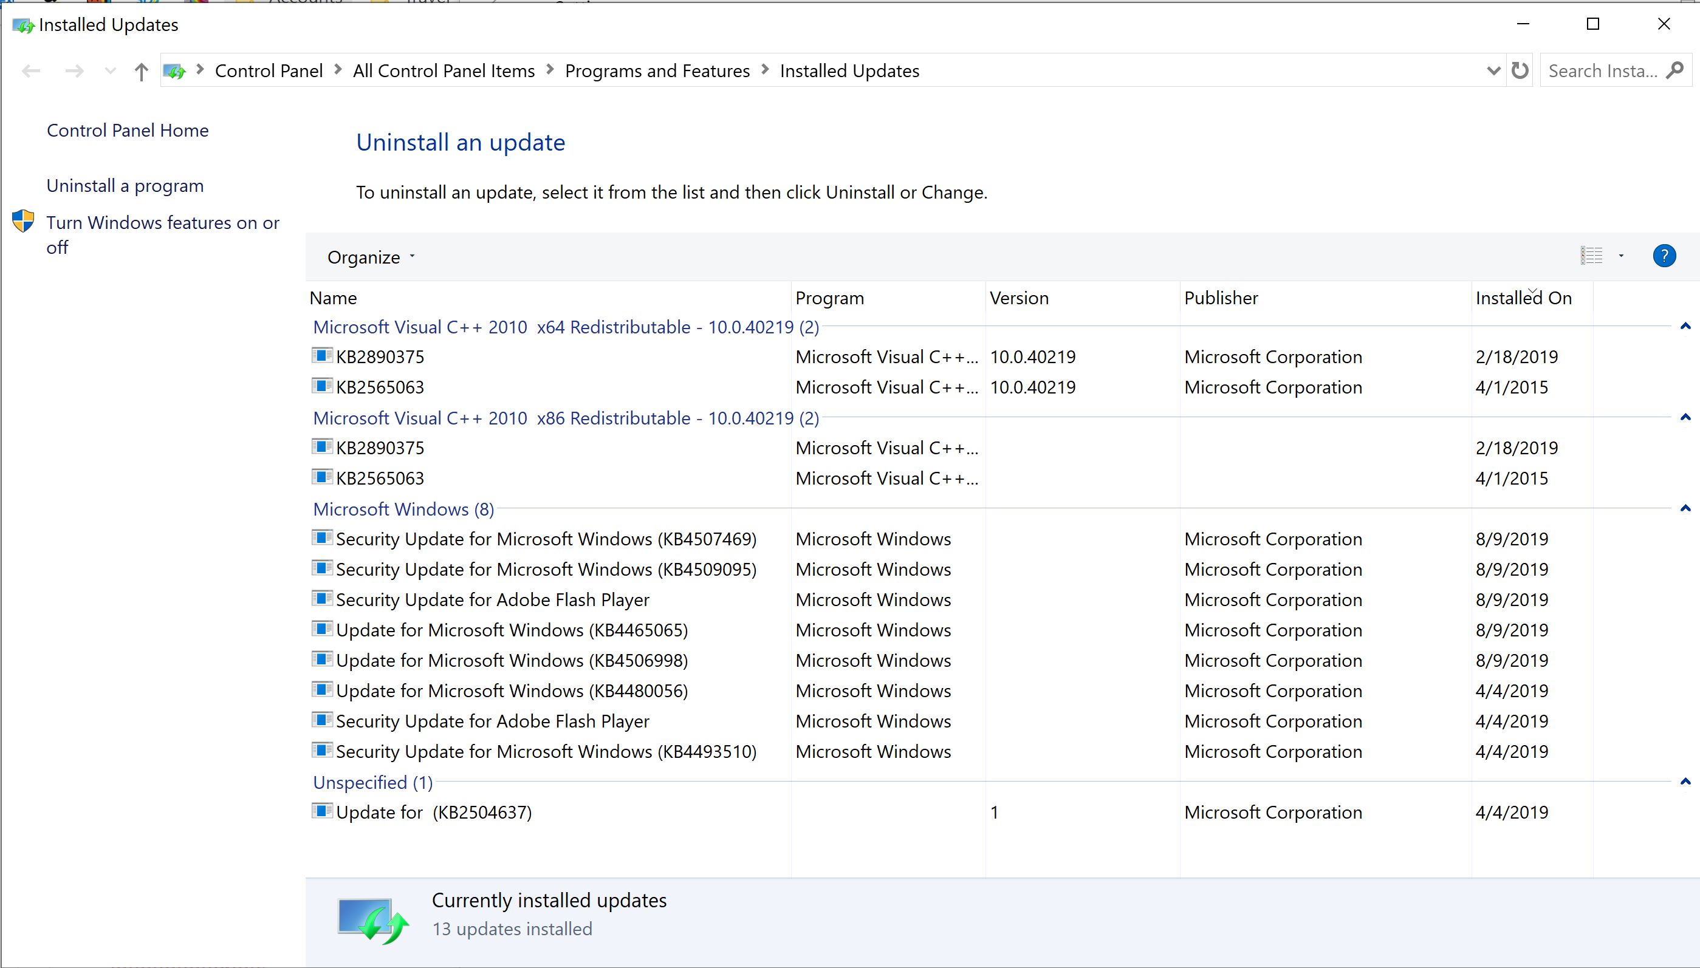Open the view options dropdown arrow
Viewport: 1700px width, 968px height.
[x=1621, y=256]
